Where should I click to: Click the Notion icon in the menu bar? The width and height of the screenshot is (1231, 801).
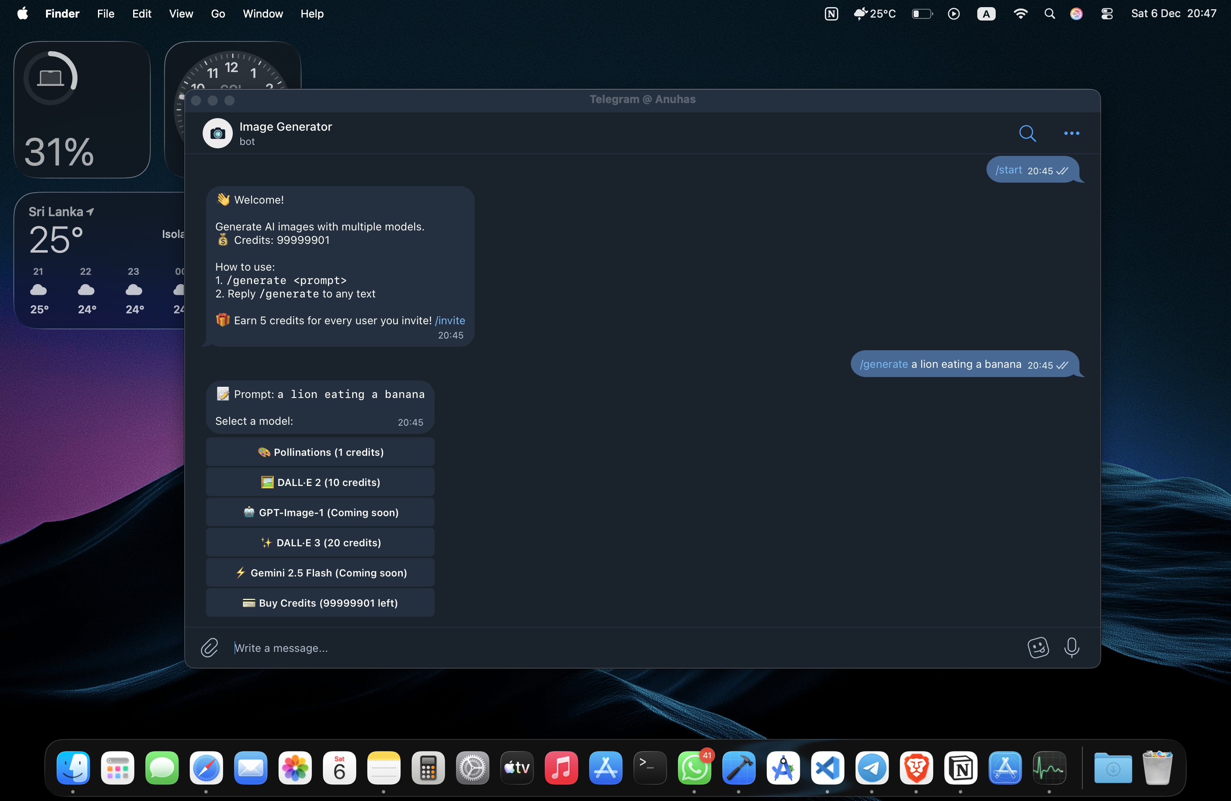coord(831,13)
